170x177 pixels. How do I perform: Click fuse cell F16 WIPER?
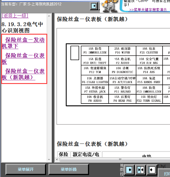point(122,50)
